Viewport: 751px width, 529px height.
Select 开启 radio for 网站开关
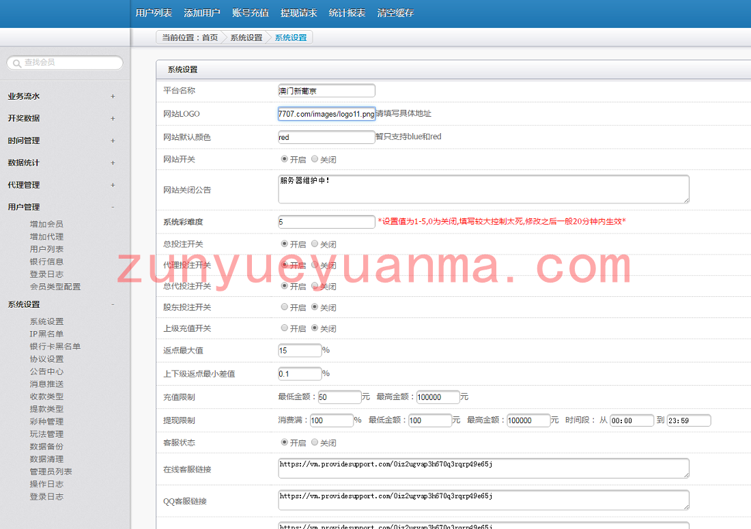pos(285,159)
